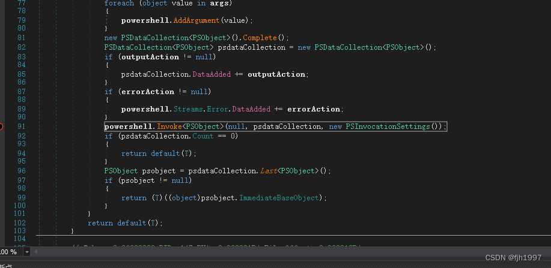Click Streams property on line 89
Screen dimensions: 551x268
point(188,109)
